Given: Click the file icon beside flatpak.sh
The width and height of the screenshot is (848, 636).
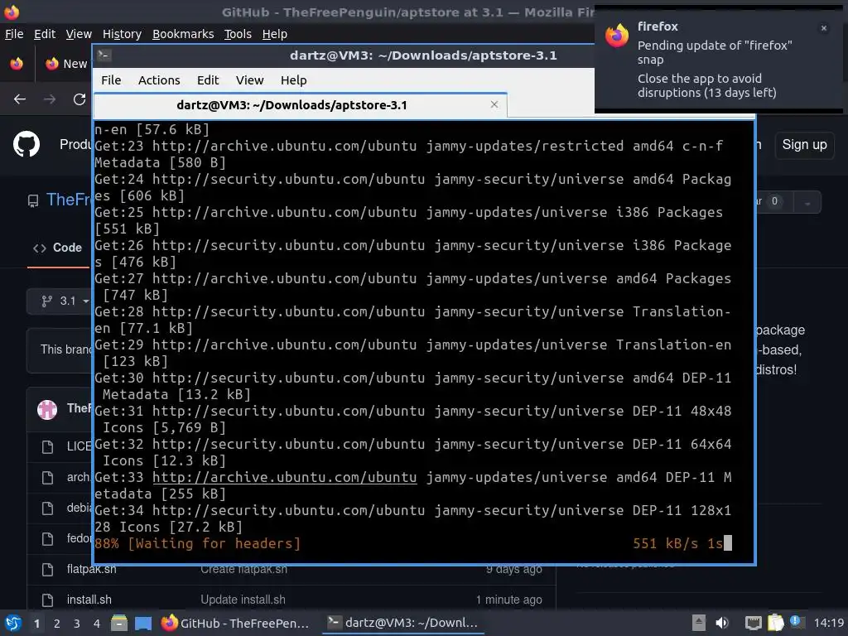Looking at the screenshot, I should (x=47, y=570).
